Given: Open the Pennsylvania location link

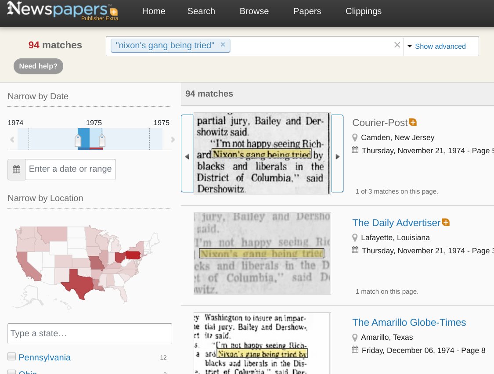Looking at the screenshot, I should 44,357.
